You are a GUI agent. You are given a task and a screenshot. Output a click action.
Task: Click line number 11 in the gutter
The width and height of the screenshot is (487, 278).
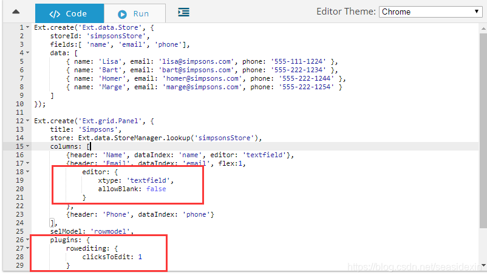[x=19, y=112]
